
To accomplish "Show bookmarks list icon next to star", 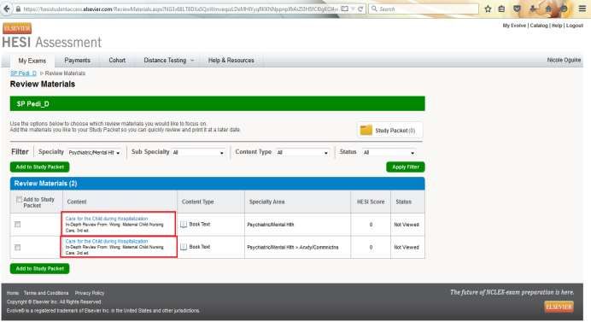I will tap(501, 9).
